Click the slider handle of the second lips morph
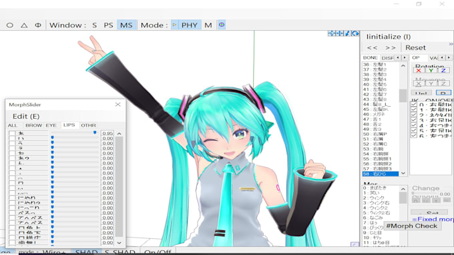Screen dimensions: 454x255 coord(52,138)
